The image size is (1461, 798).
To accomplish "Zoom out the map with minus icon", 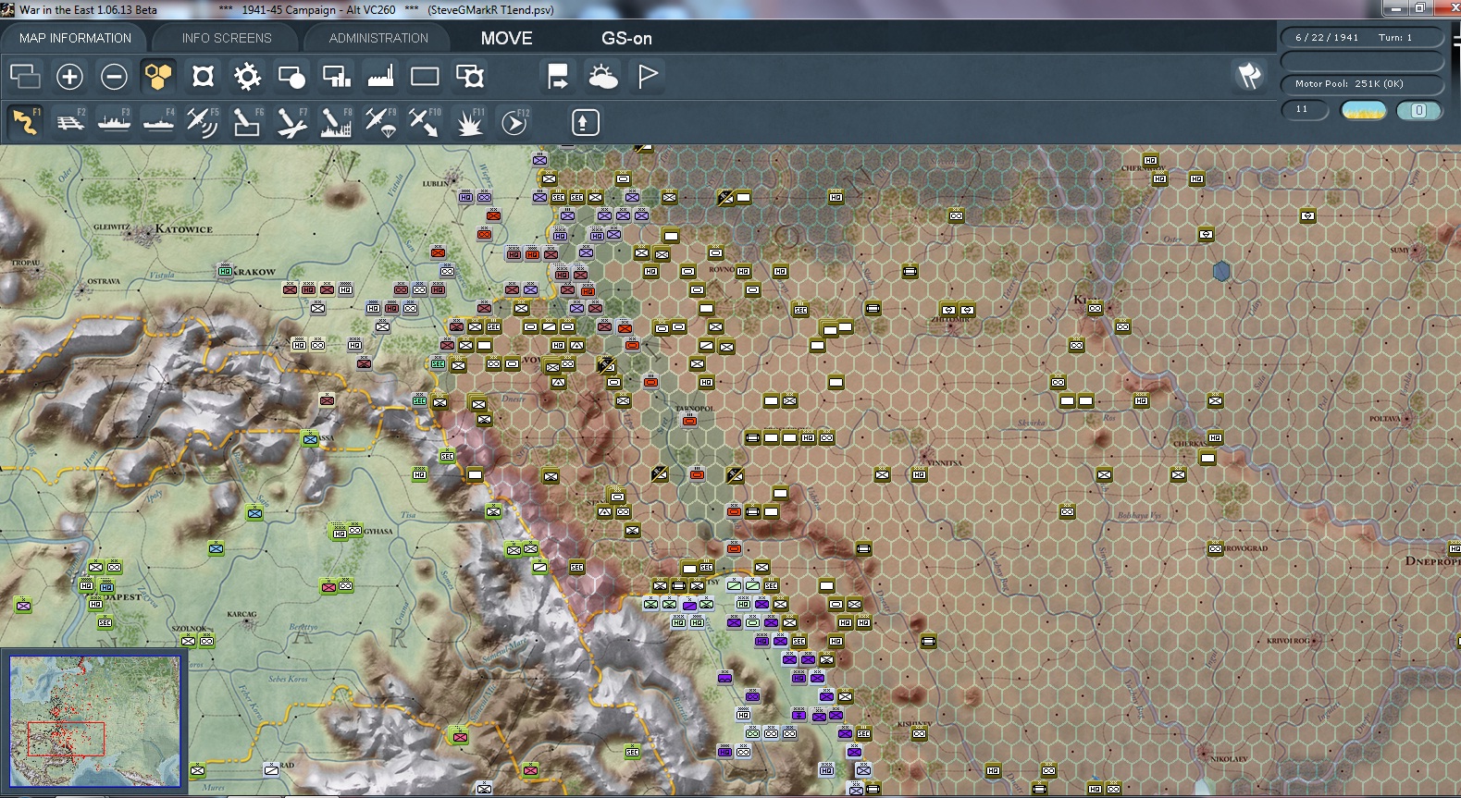I will coord(114,76).
